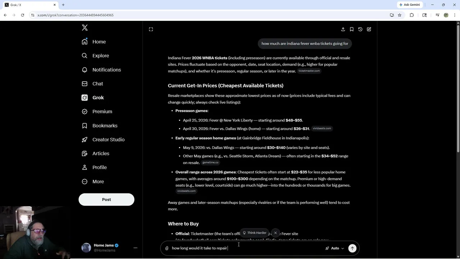Open Chrome three-dot menu

[455, 15]
